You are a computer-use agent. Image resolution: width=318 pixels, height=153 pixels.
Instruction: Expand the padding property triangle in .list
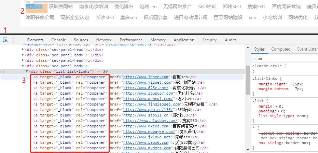pyautogui.click(x=279, y=111)
